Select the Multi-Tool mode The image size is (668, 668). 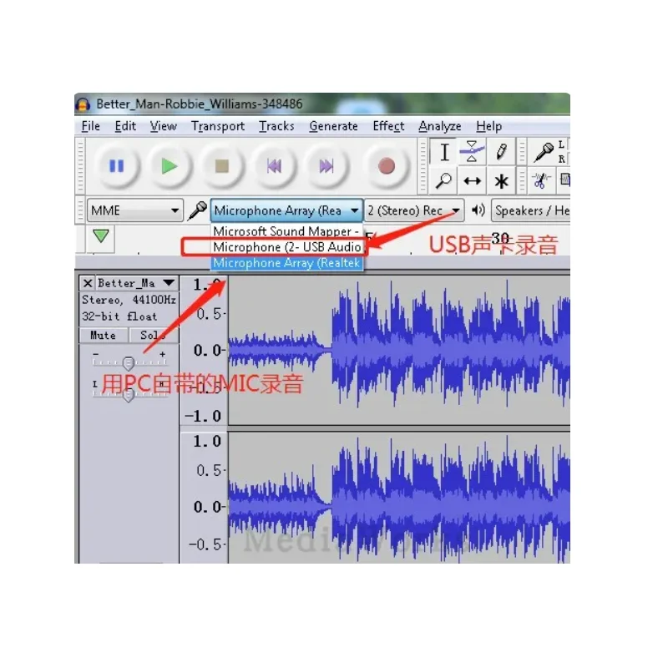pyautogui.click(x=501, y=181)
